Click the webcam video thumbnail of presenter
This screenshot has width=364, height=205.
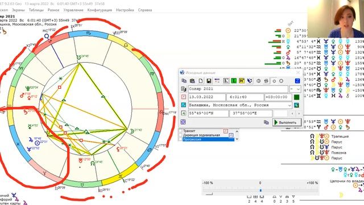pyautogui.click(x=336, y=19)
